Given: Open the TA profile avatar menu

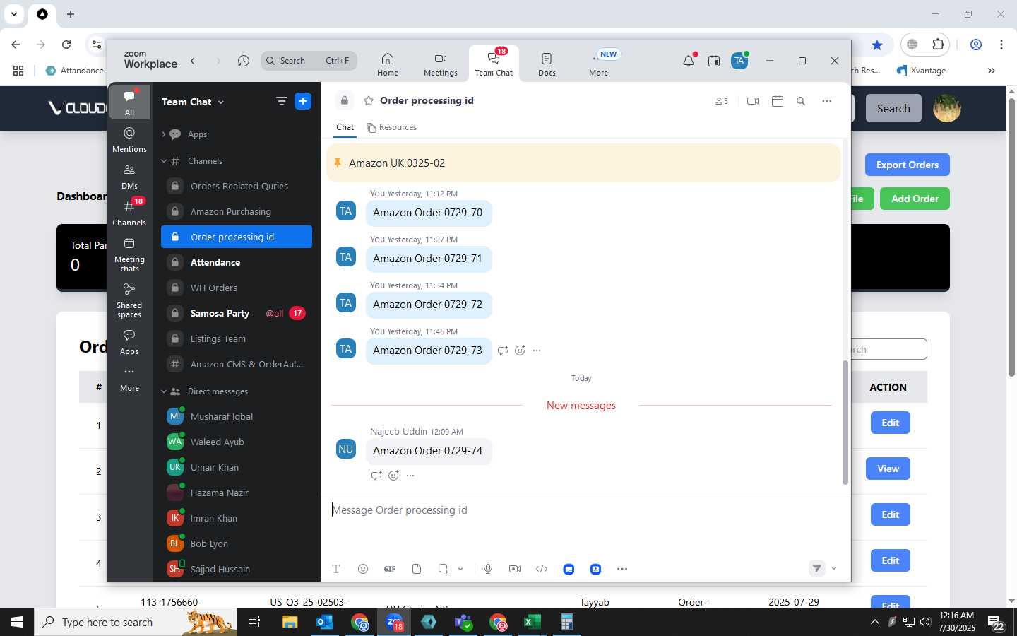Looking at the screenshot, I should click(x=739, y=61).
